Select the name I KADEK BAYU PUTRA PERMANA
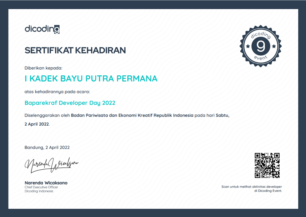 tap(91, 78)
